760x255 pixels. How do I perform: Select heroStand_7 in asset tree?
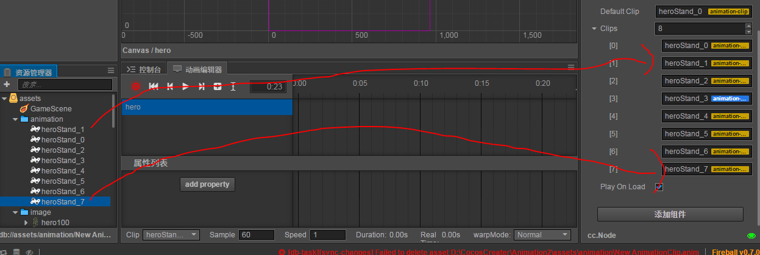pos(55,201)
